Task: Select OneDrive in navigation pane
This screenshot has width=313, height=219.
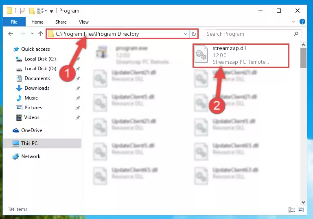Action: pyautogui.click(x=31, y=130)
